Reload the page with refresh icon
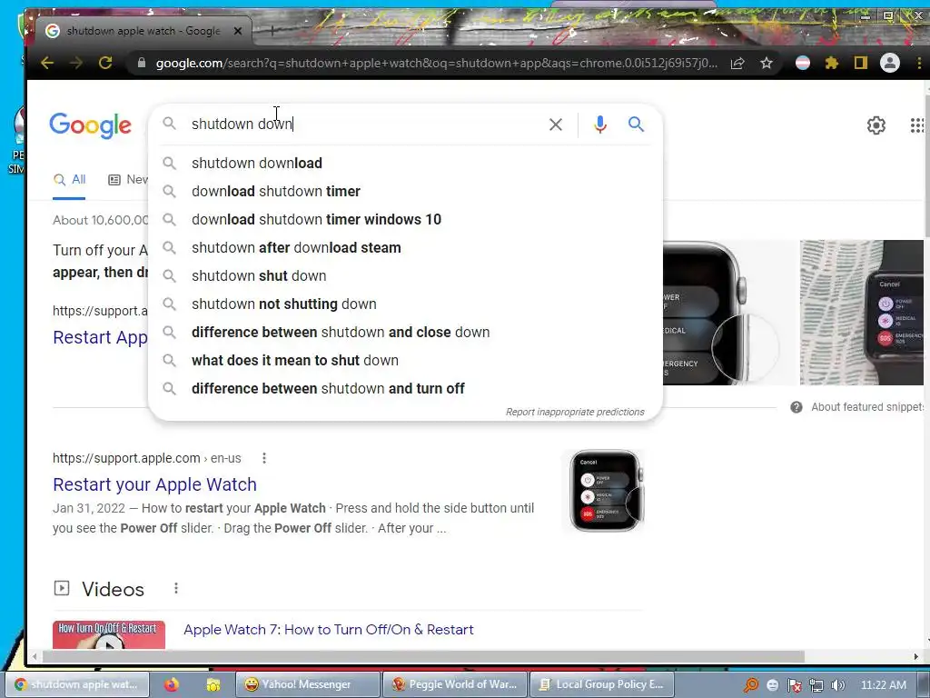 coord(105,63)
